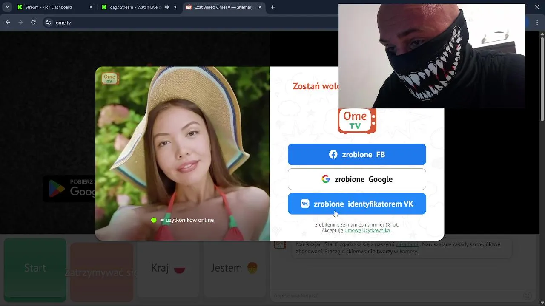545x306 pixels.
Task: Click the napisz wiadomość message field
Action: coord(396,295)
